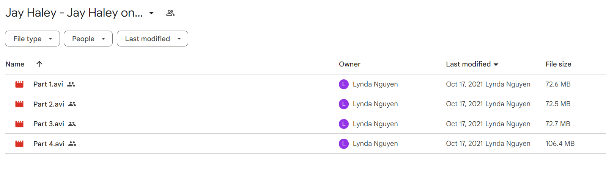
Task: Click the shared people icon beside Part 4.avi
Action: click(72, 144)
